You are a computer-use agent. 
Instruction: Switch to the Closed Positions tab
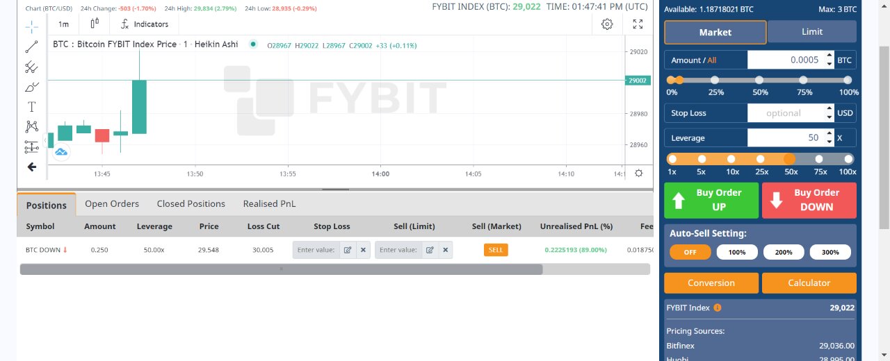point(191,204)
